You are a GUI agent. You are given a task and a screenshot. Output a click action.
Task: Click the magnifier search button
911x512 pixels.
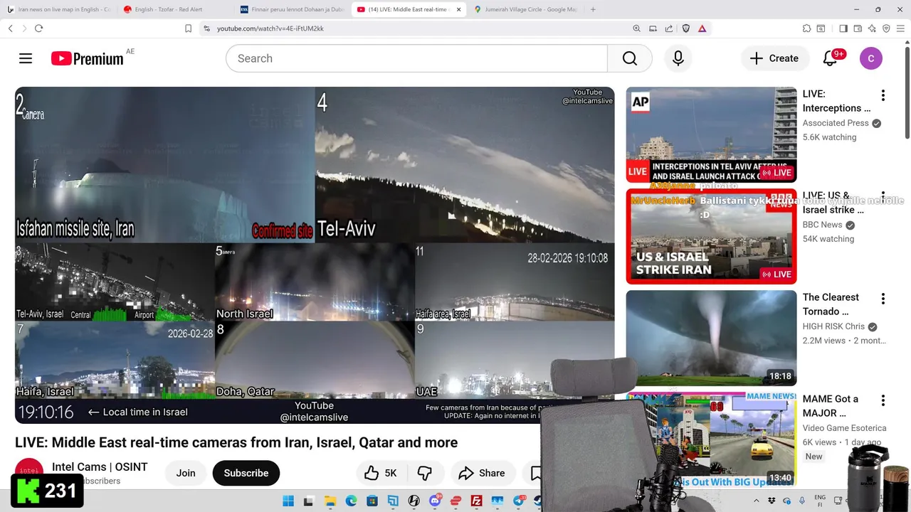[630, 58]
